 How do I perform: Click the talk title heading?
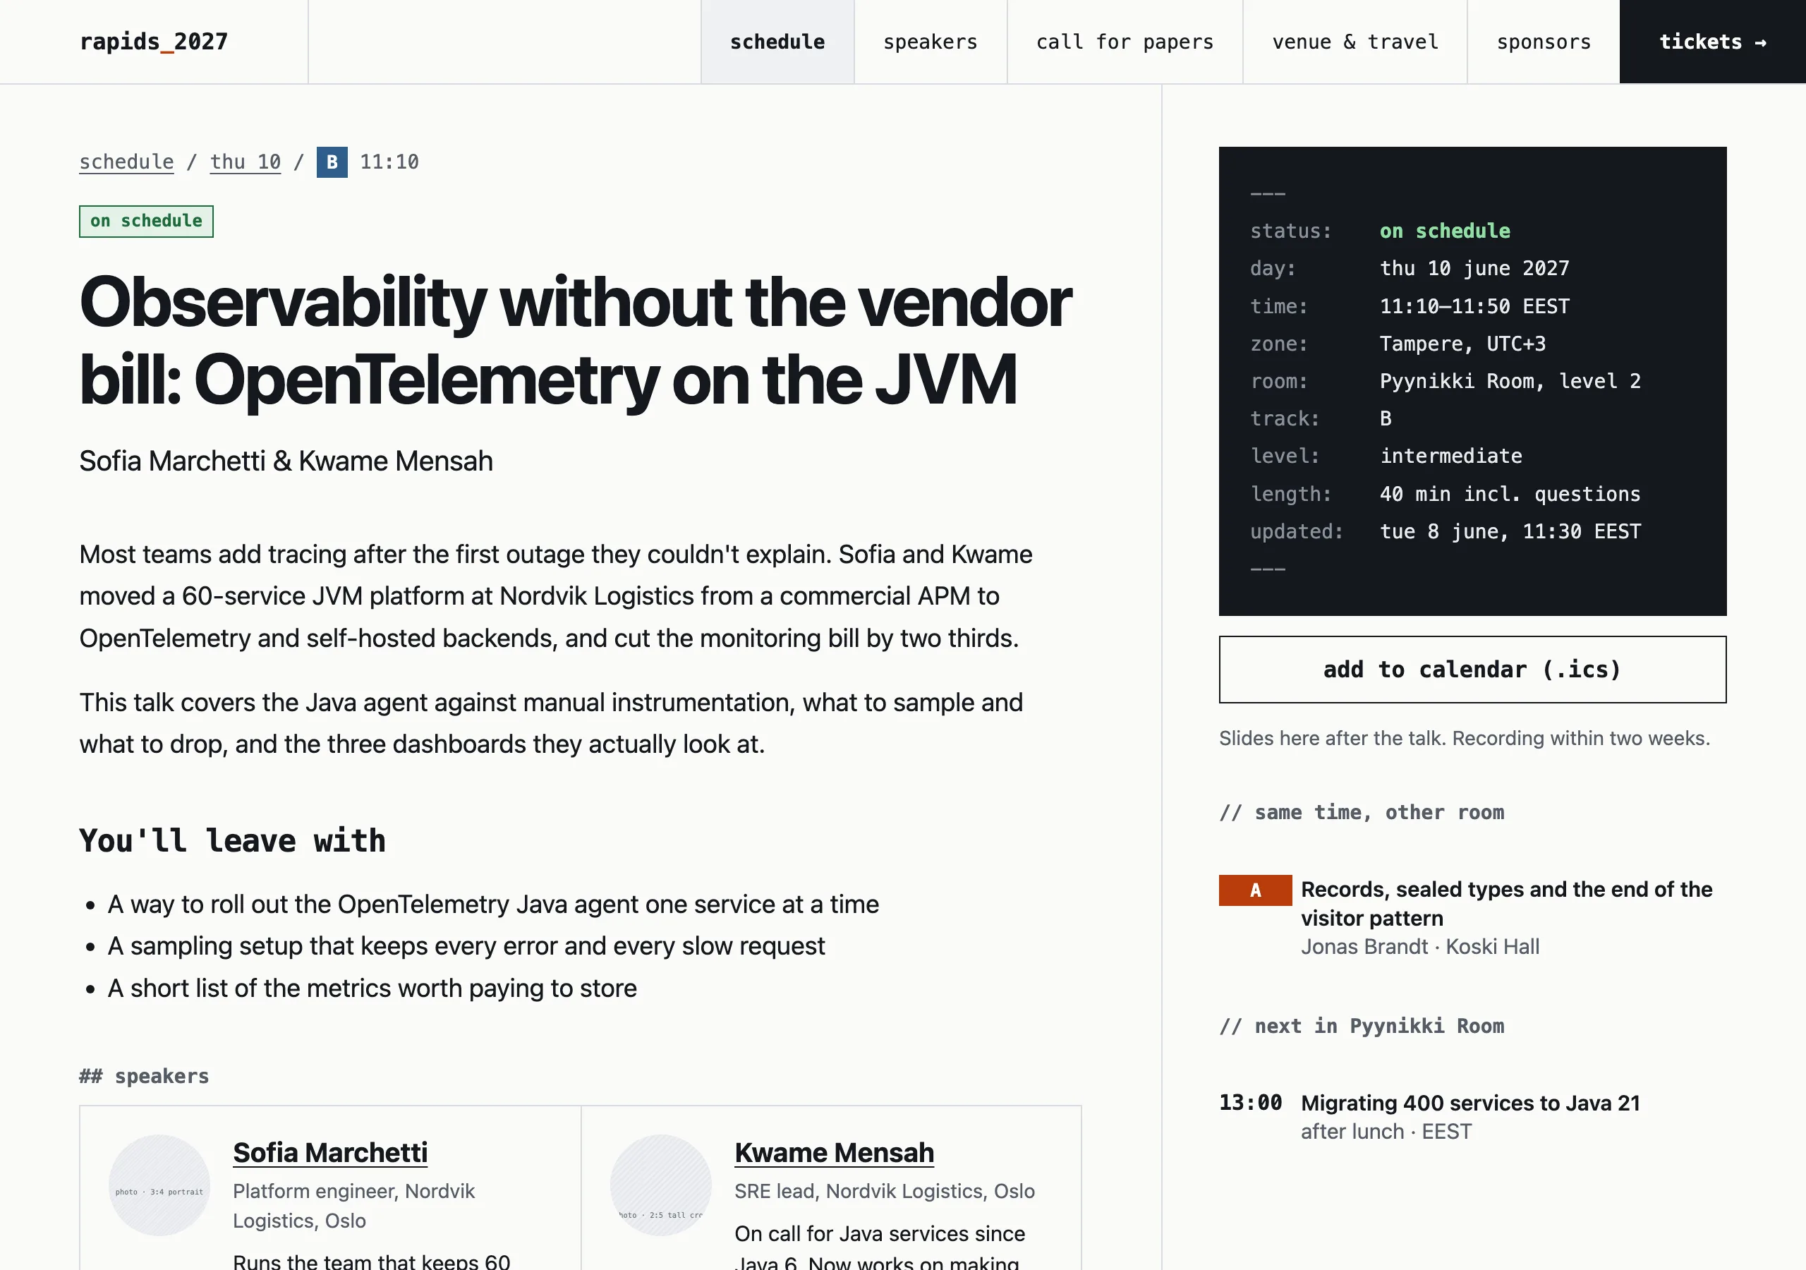(x=575, y=341)
